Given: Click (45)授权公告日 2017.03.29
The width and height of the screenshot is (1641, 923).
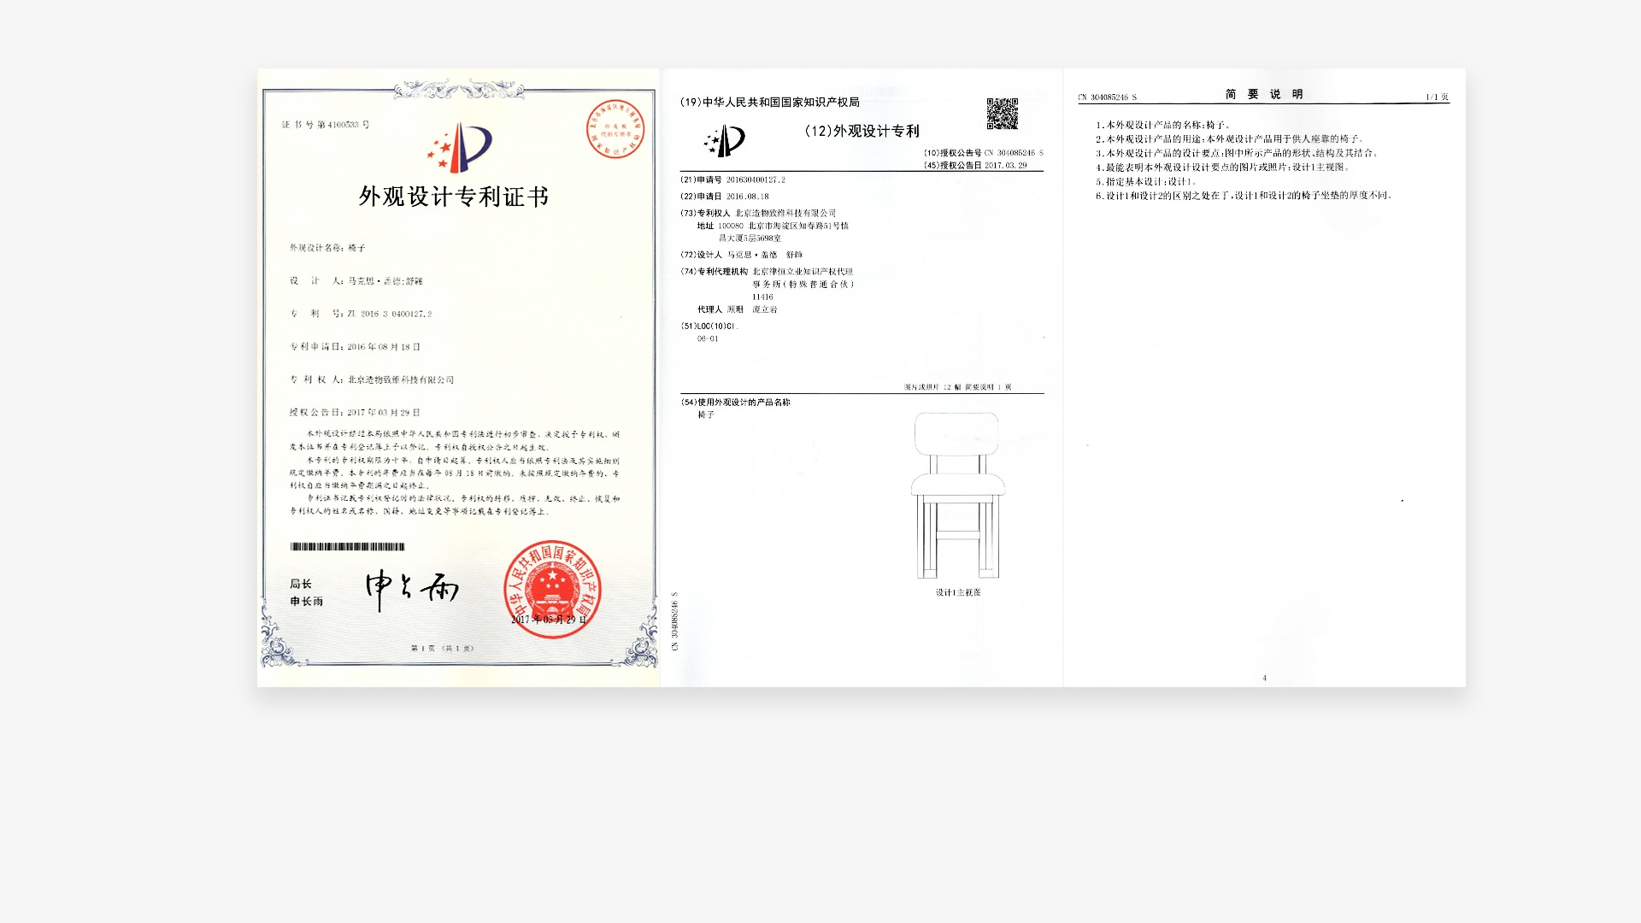Looking at the screenshot, I should tap(975, 166).
